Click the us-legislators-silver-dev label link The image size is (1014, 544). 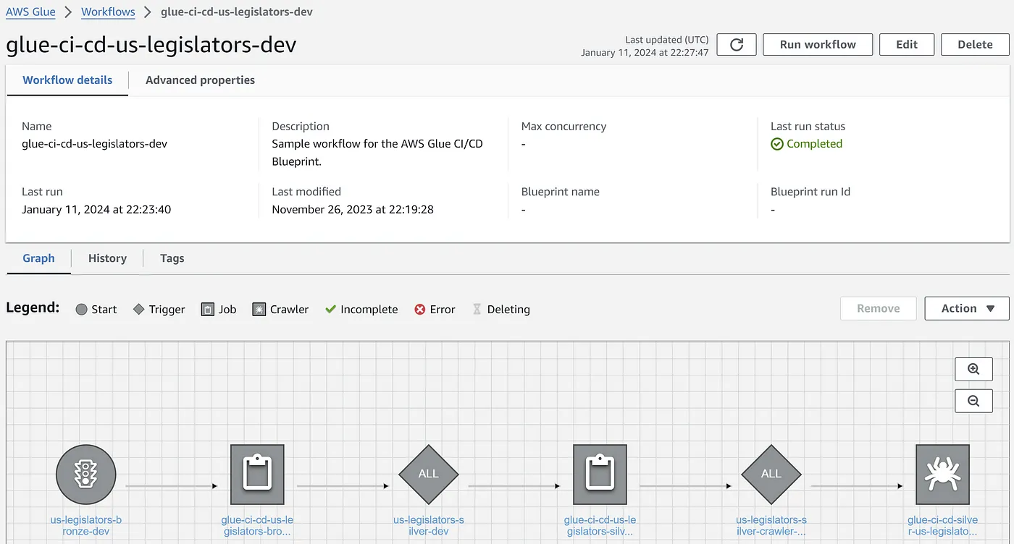point(429,525)
